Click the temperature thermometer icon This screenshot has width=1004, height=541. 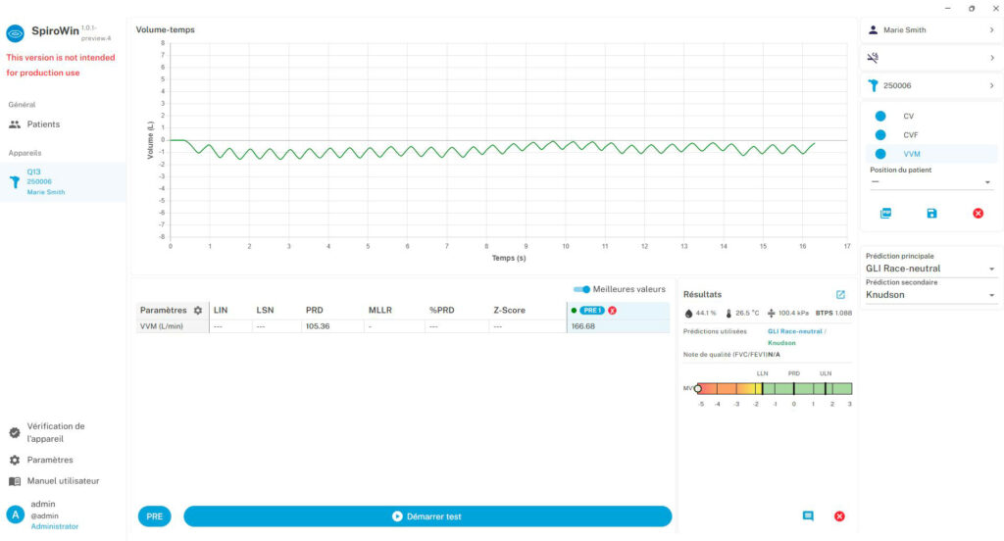(728, 314)
